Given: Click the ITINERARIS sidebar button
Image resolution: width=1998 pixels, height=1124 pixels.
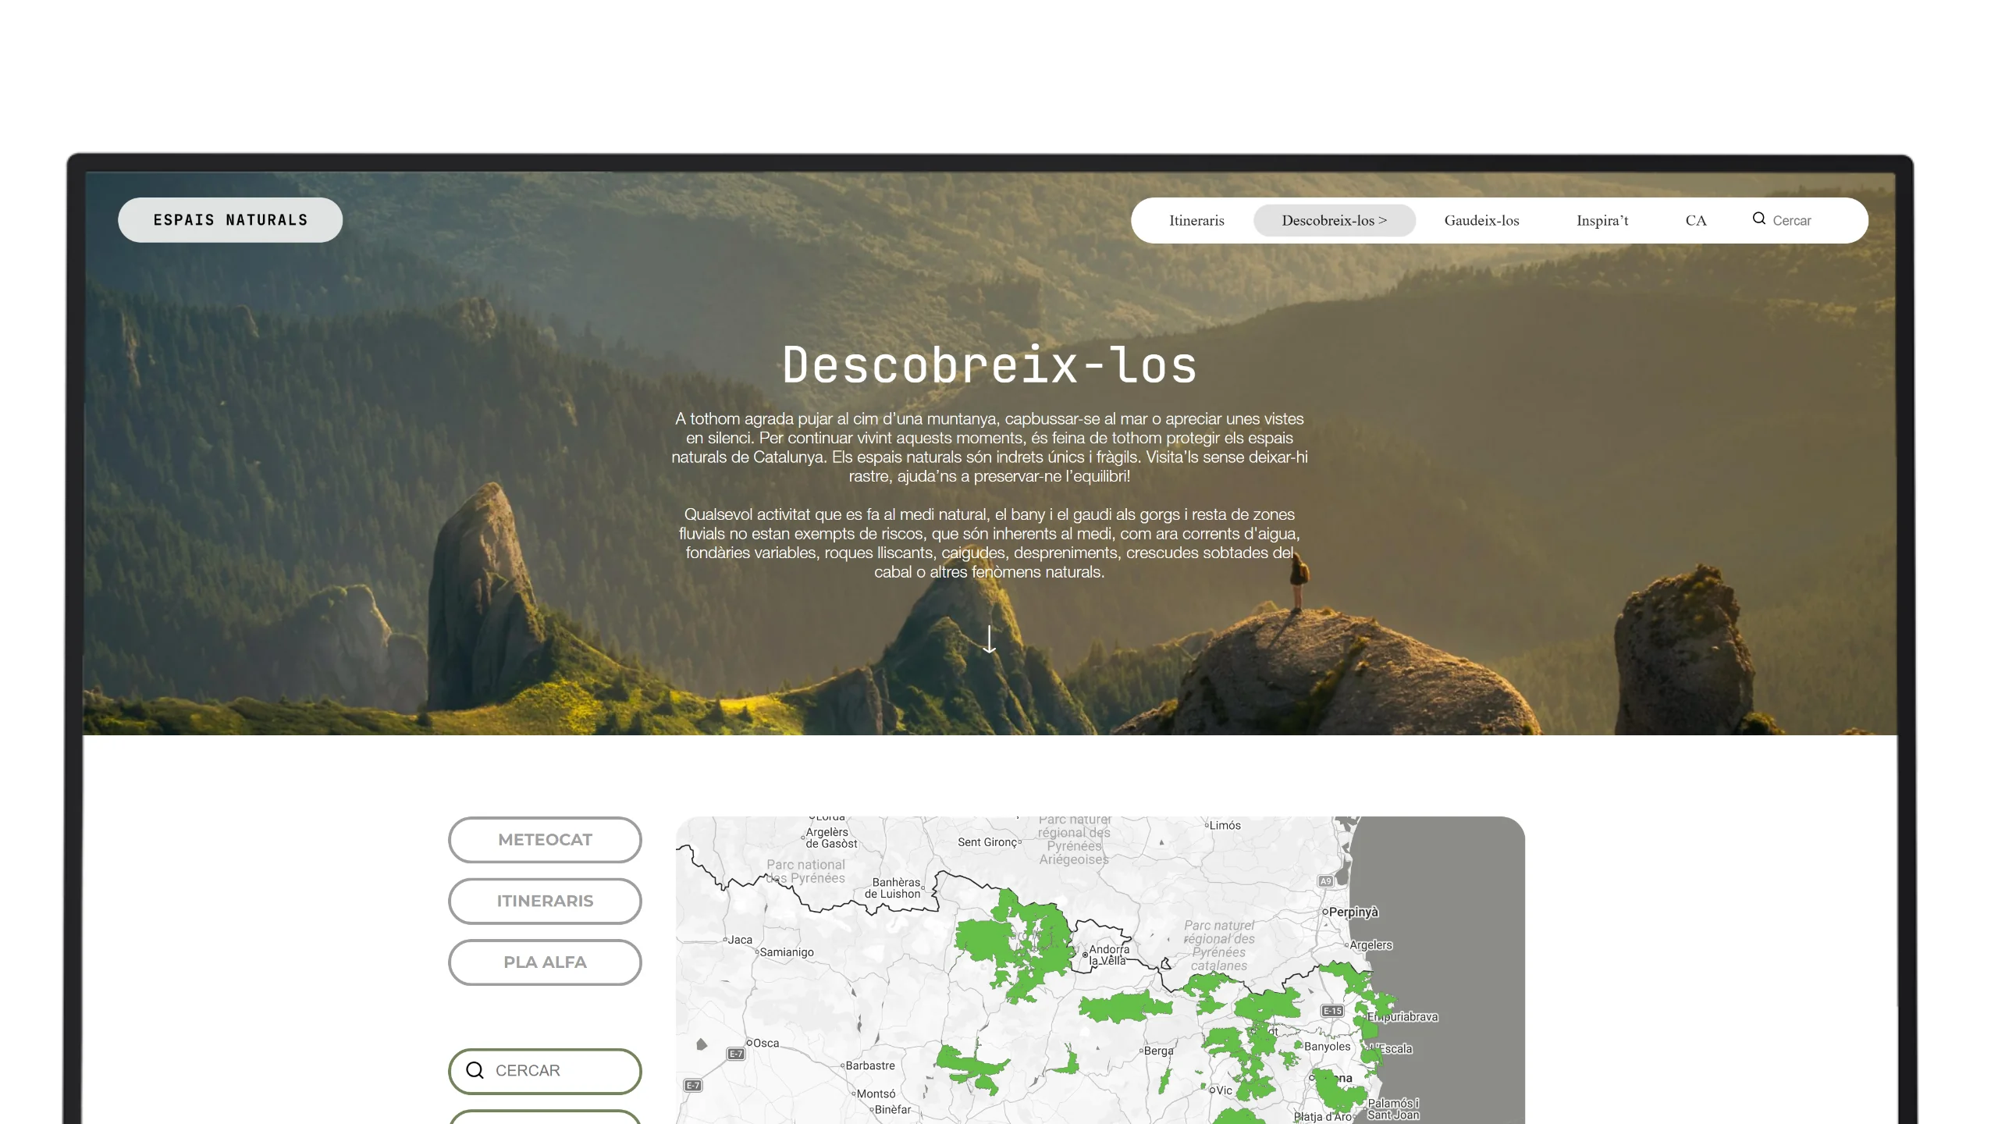Looking at the screenshot, I should click(x=545, y=901).
